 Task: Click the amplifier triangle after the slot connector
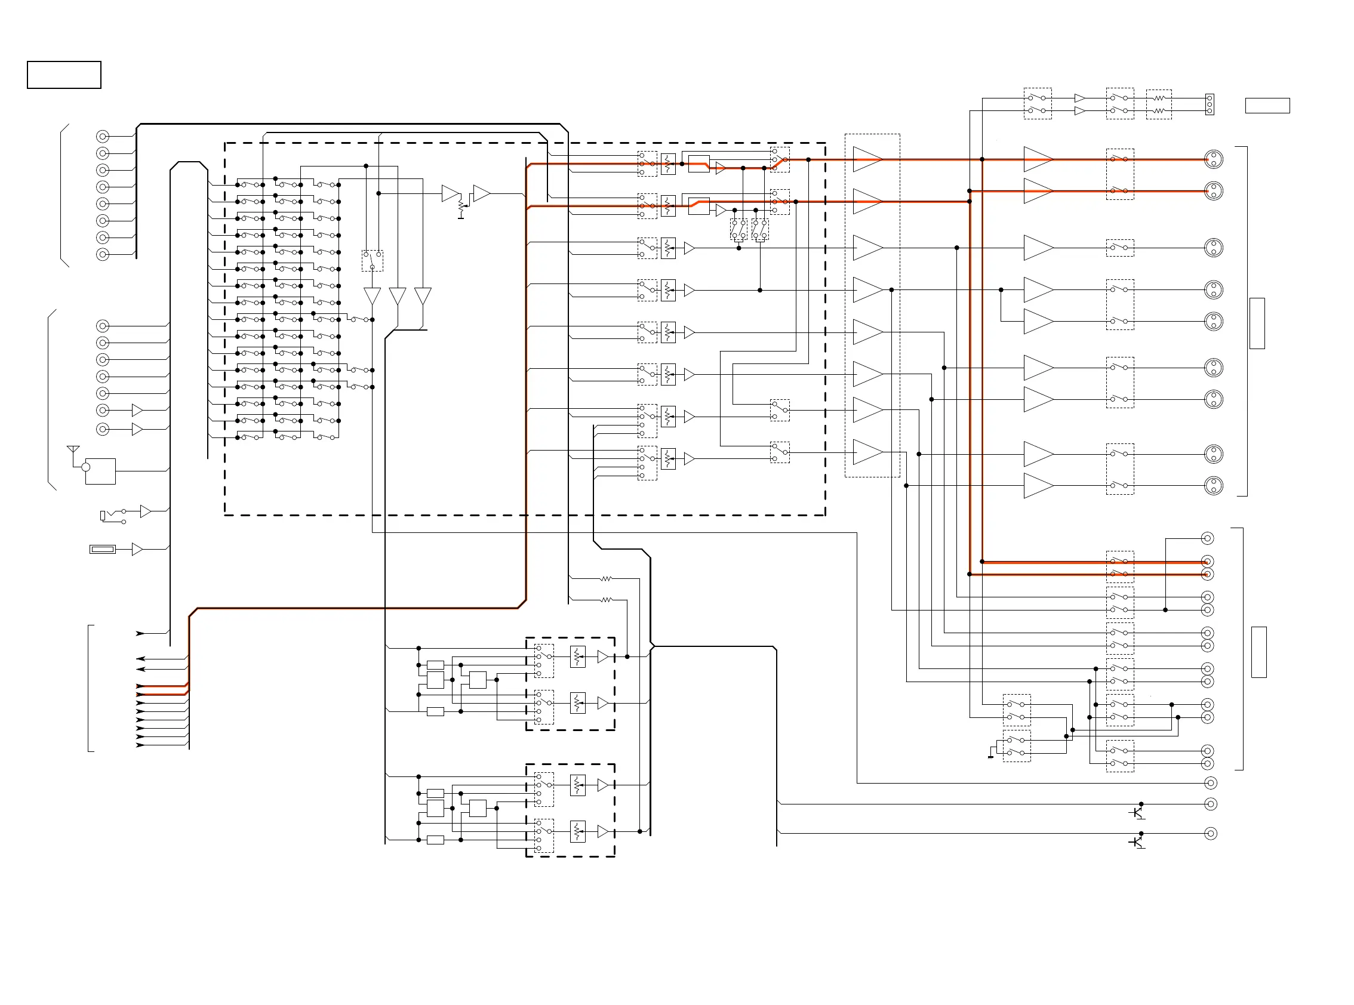click(137, 549)
